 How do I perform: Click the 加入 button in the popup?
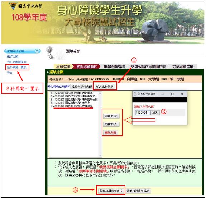[155, 112]
